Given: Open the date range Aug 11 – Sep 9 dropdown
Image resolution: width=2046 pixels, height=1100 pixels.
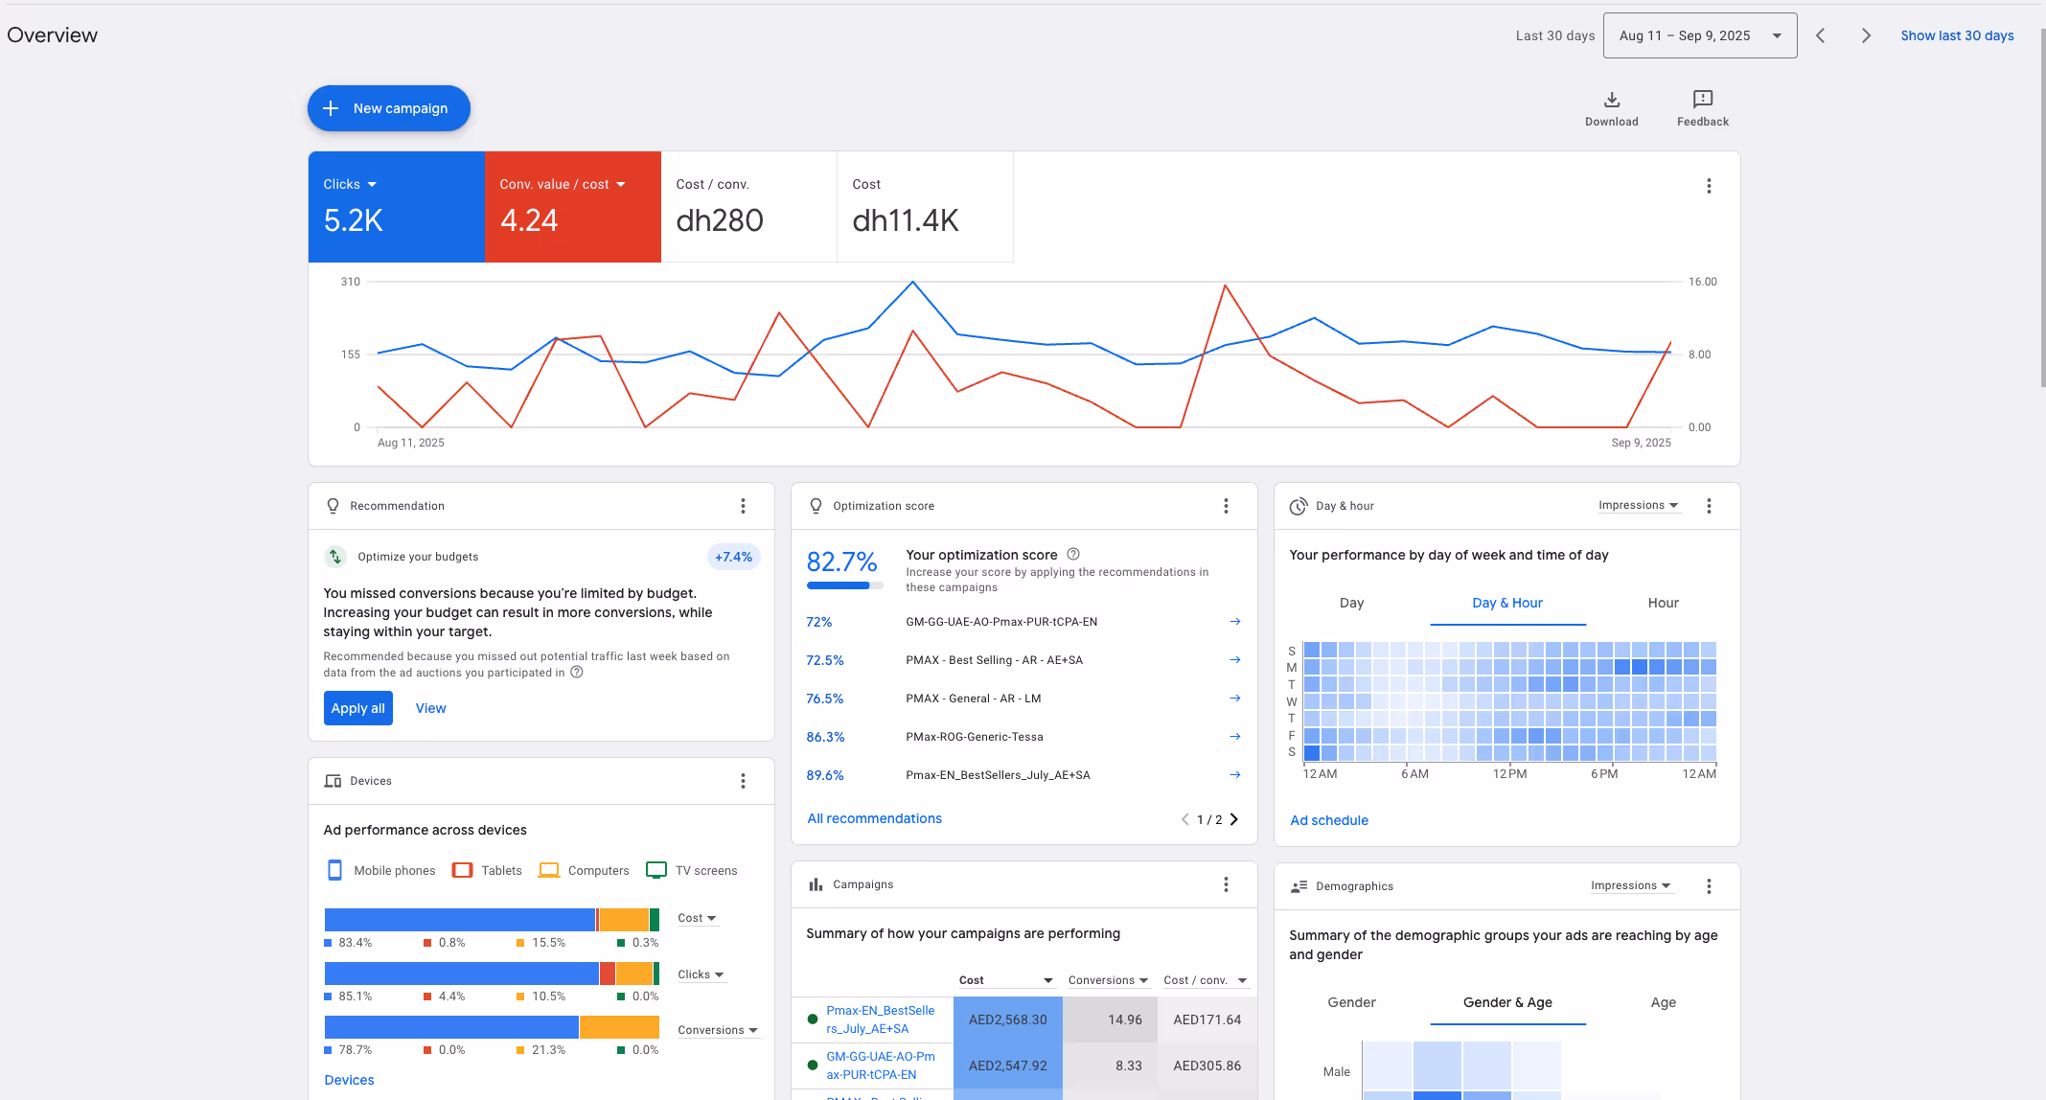Looking at the screenshot, I should click(1699, 35).
